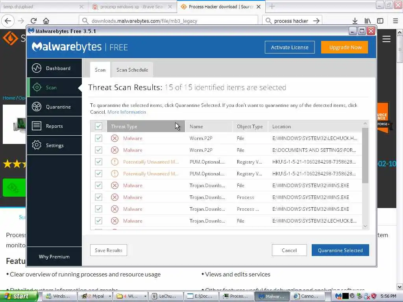Uncheck the Trojan.Downlo File WINS.EXE row checkbox
This screenshot has width=403, height=302.
98,186
